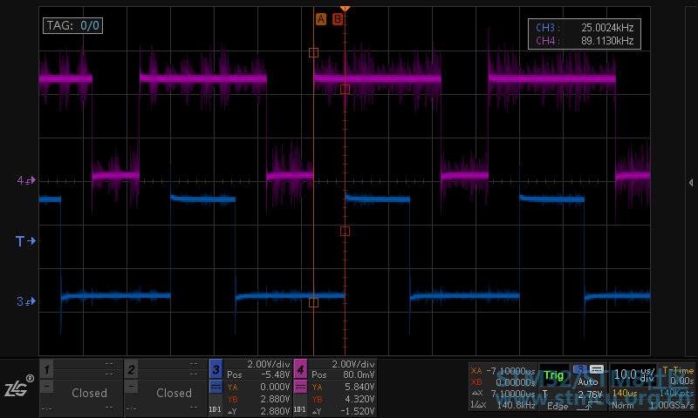Expand the right side panel arrow
This screenshot has height=418, width=698.
click(691, 183)
